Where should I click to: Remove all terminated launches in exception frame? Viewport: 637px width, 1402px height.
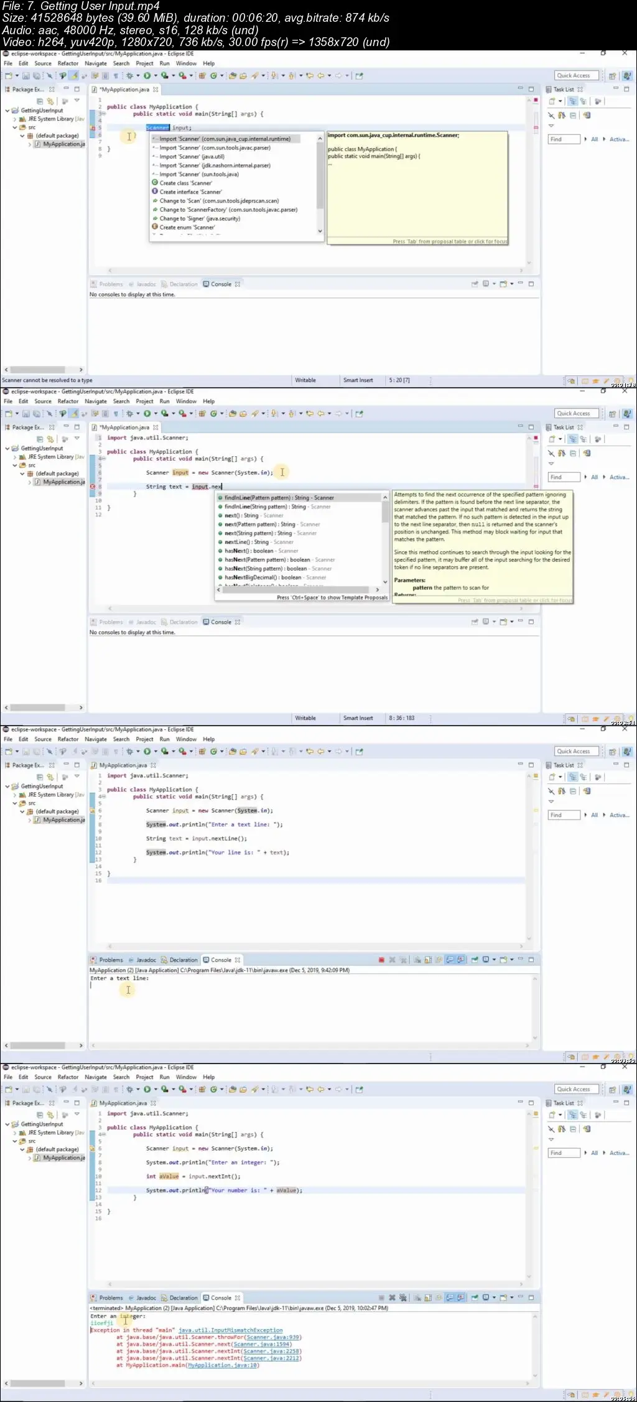(x=402, y=1298)
